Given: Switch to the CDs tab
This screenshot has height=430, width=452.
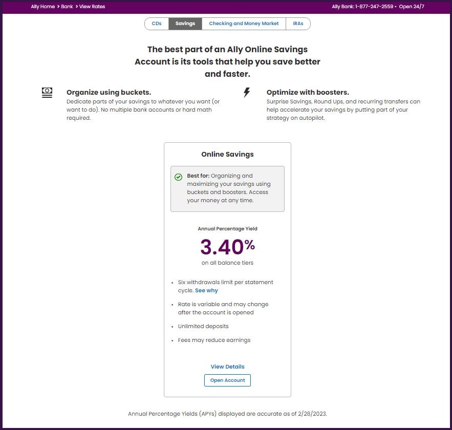Looking at the screenshot, I should pyautogui.click(x=157, y=24).
